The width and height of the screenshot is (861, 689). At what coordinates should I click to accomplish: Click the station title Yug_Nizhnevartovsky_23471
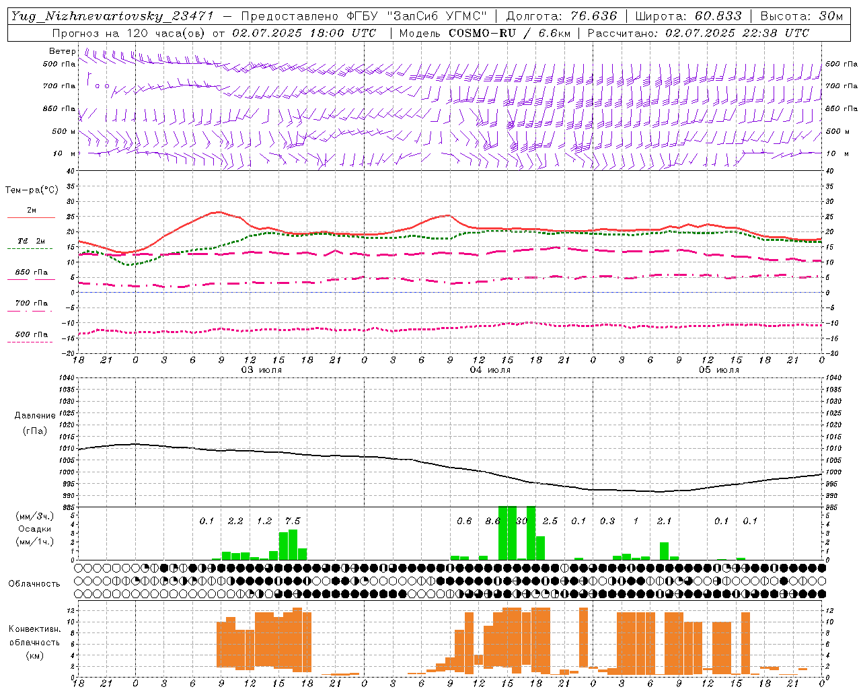click(x=112, y=16)
